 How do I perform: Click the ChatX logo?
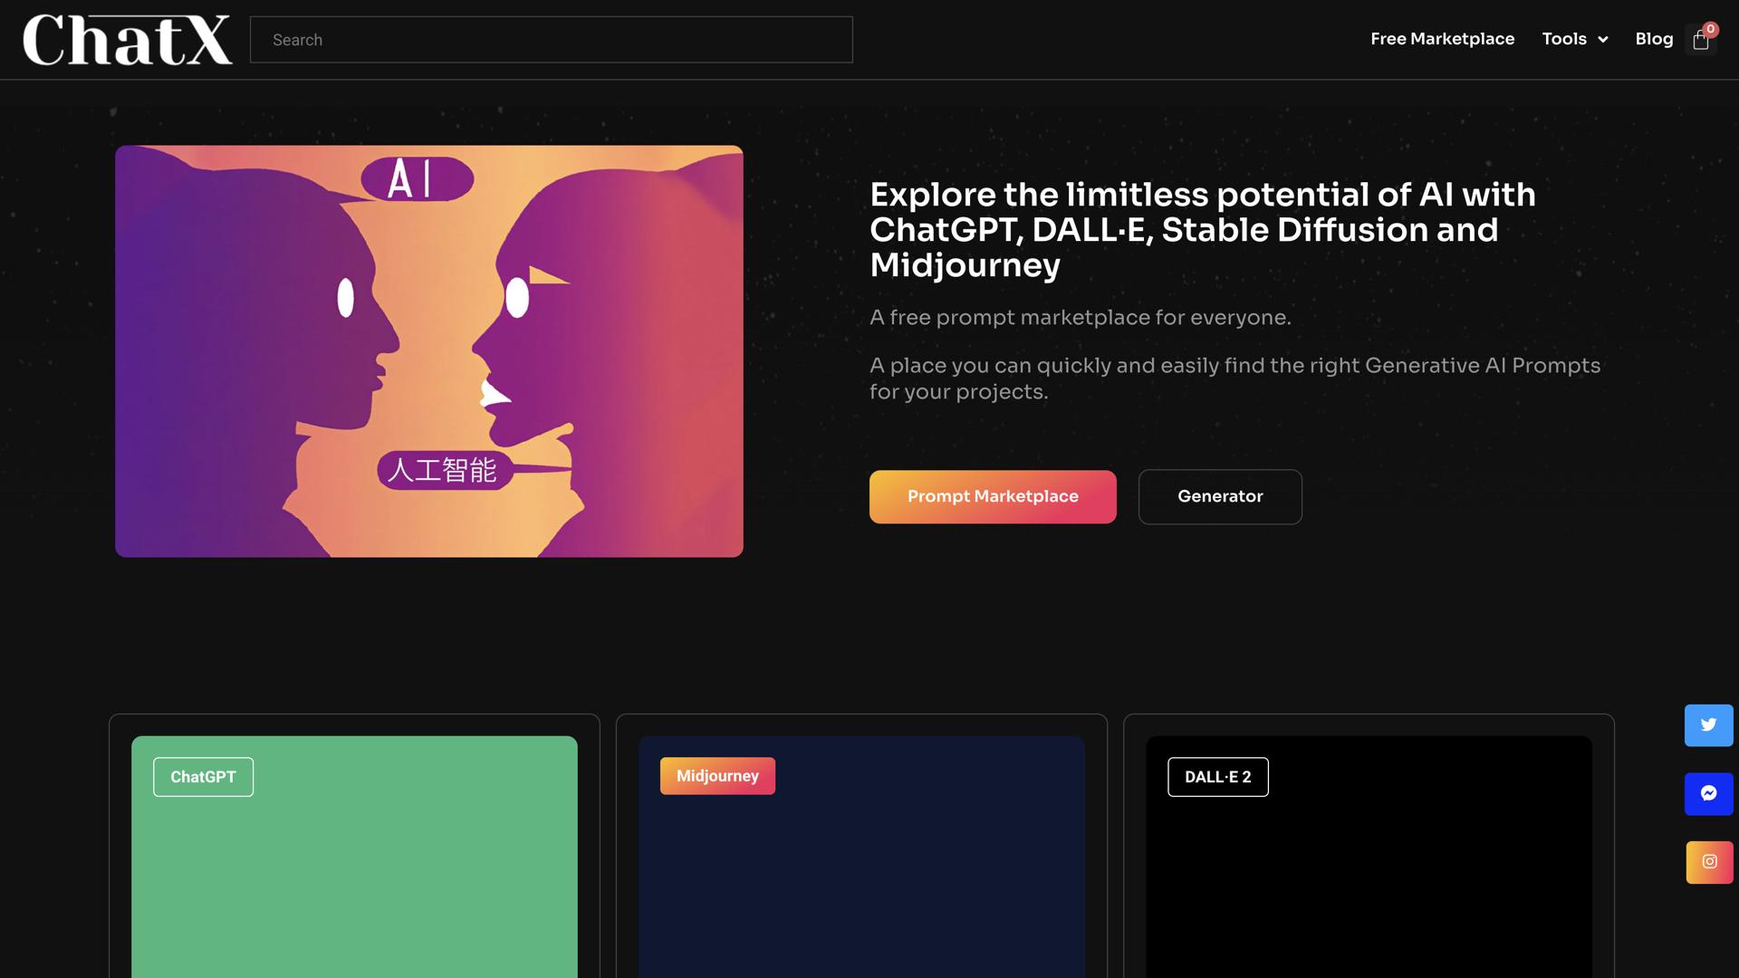click(127, 40)
